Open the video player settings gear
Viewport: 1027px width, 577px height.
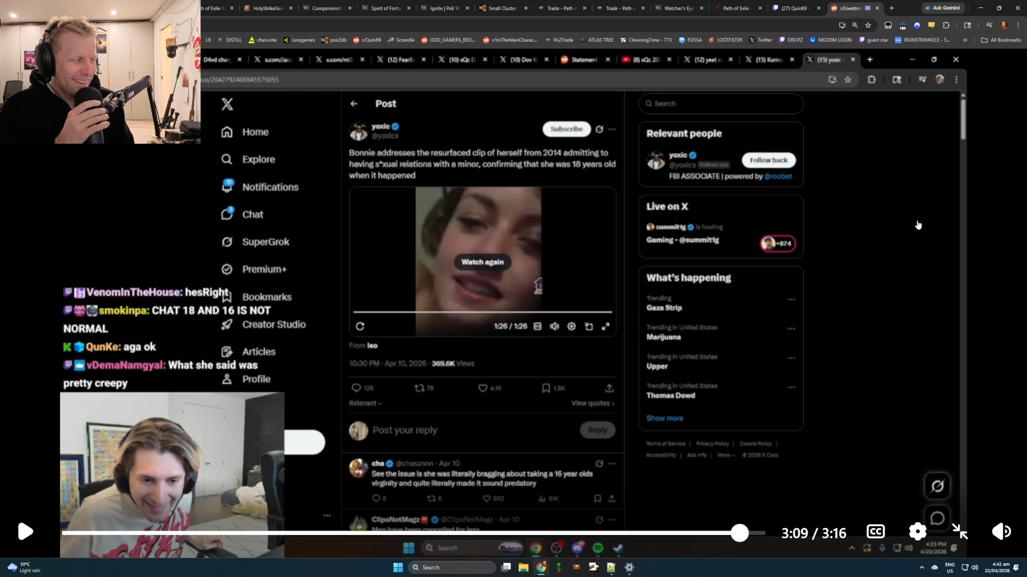click(917, 532)
